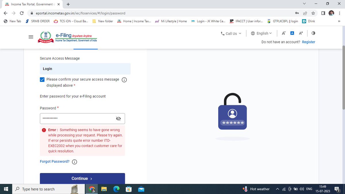
Task: Open Microsoft Edge from the taskbar
Action: 116,189
